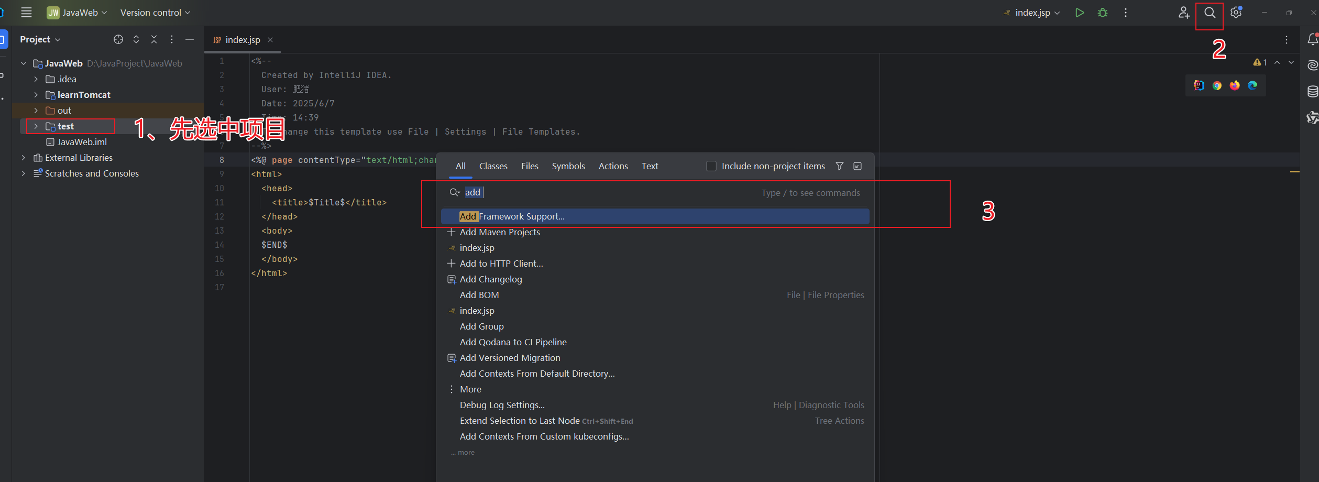This screenshot has width=1319, height=482.
Task: Switch to the Files search tab
Action: 530,166
